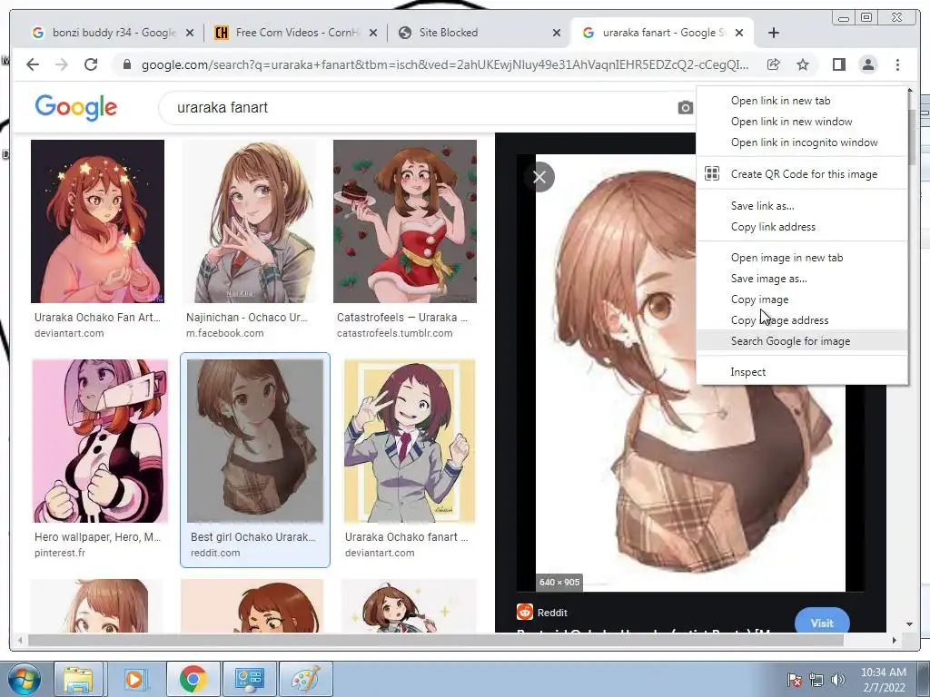Open the Uraraka Ochako fanart deviantart winking result
The height and width of the screenshot is (697, 930).
click(406, 537)
